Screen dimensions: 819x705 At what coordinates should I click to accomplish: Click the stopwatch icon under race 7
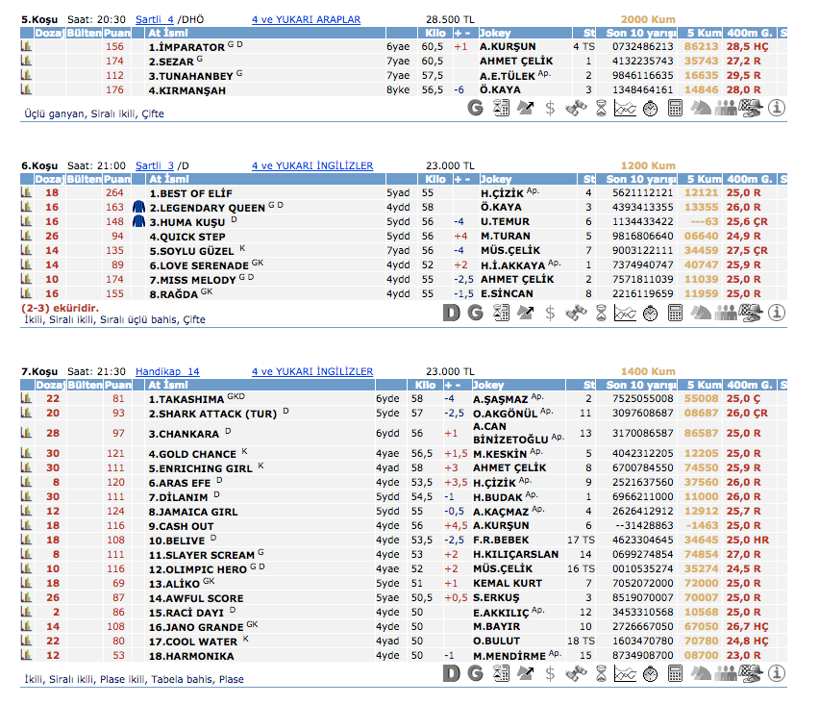pyautogui.click(x=650, y=673)
